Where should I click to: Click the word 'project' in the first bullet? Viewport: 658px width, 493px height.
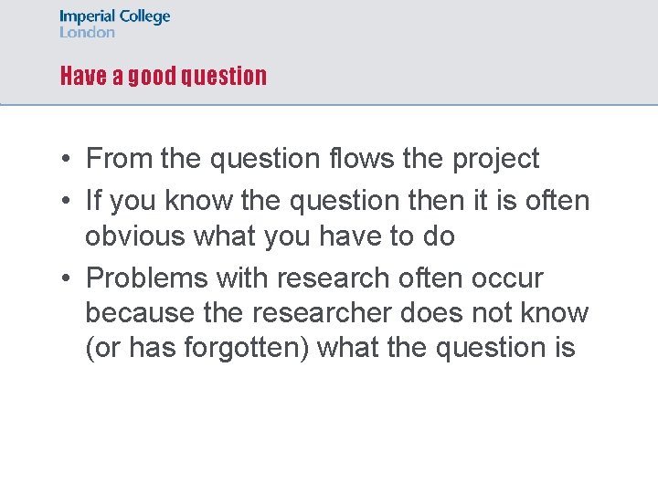[x=495, y=160]
